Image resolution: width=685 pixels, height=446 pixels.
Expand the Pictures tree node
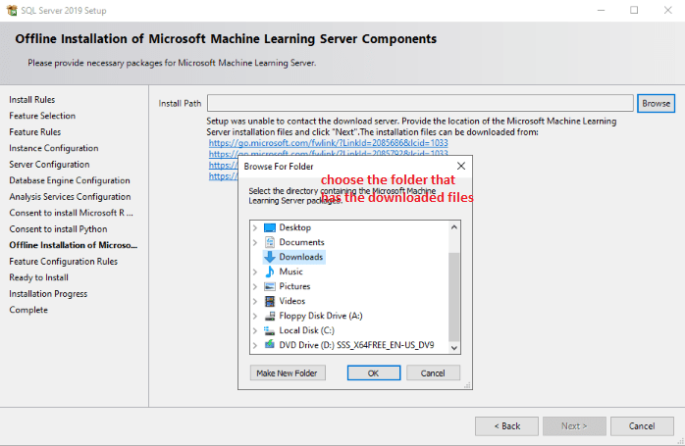pos(255,286)
